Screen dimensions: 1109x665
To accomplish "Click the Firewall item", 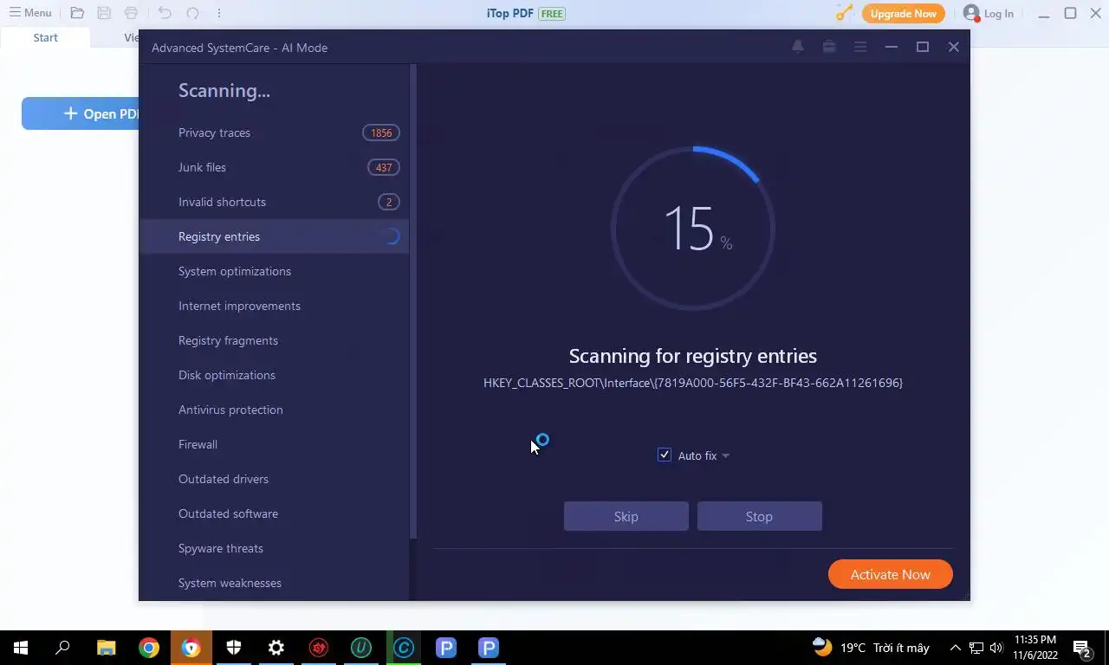I will point(274,444).
